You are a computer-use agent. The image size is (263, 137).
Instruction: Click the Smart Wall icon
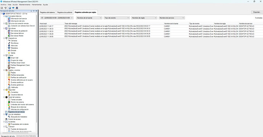point(9,58)
